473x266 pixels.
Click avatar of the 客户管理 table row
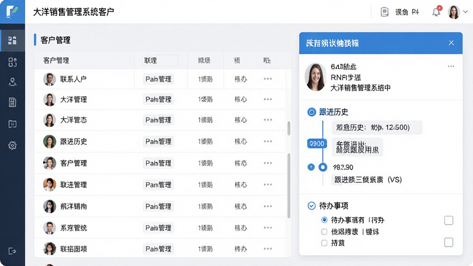tap(49, 163)
